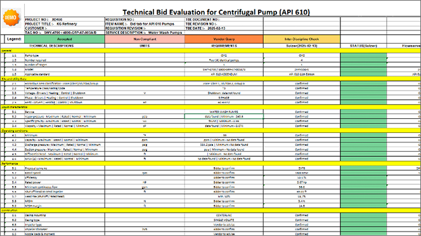The height and width of the screenshot is (236, 421).
Task: Click the orange DEMO badge icon
Action: coord(11,18)
